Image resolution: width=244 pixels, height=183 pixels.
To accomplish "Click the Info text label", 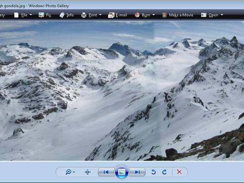I will click(x=70, y=15).
